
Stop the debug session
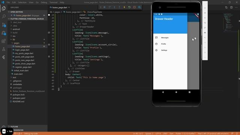[134, 7]
